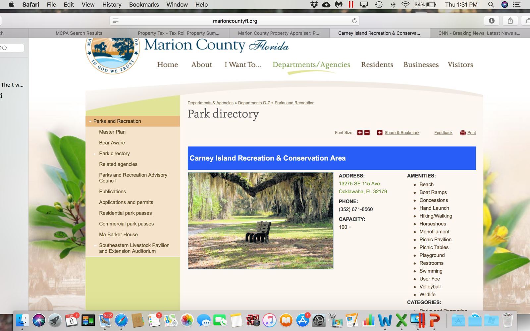Increase font size with plus icon
The image size is (530, 331).
coord(360,133)
